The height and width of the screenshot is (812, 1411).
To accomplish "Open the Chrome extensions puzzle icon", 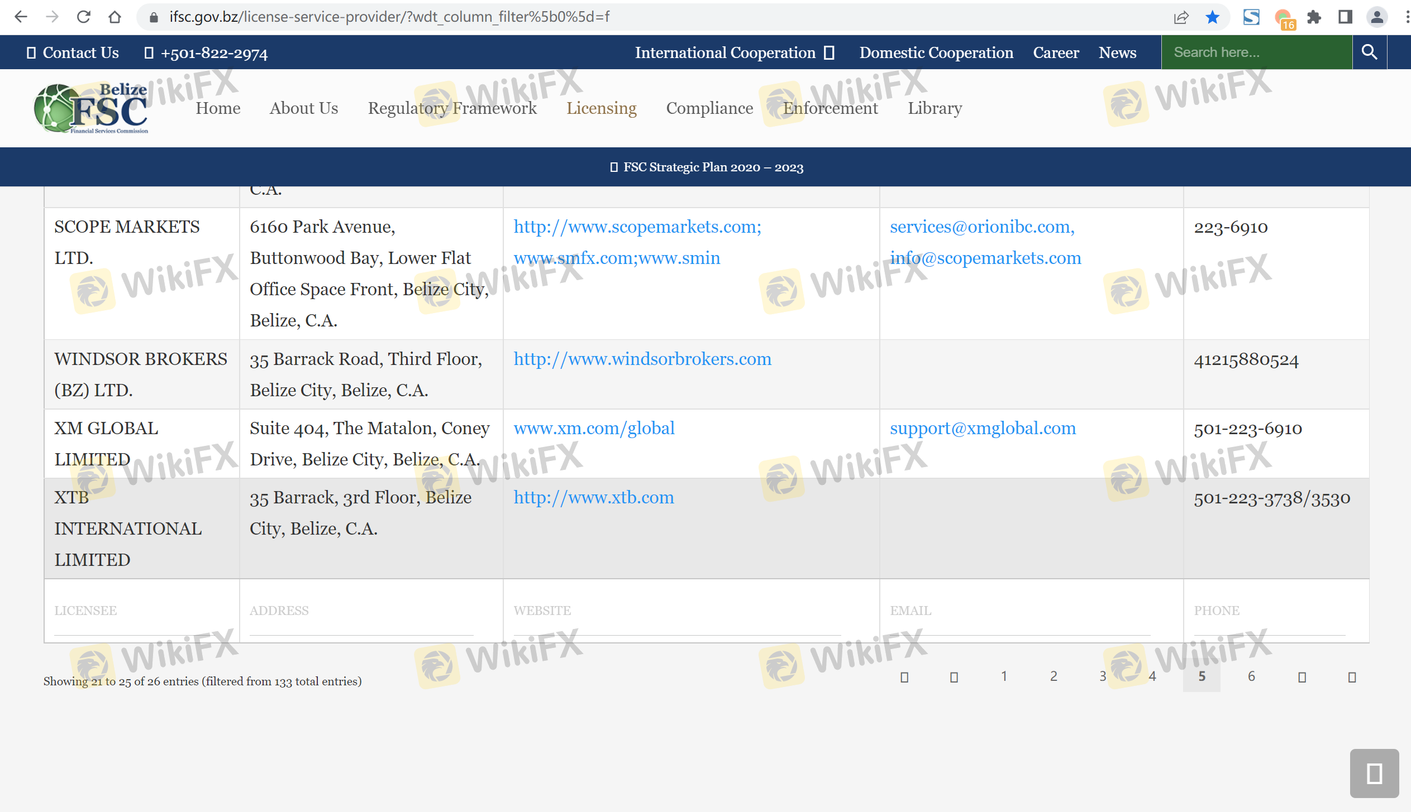I will click(x=1314, y=17).
